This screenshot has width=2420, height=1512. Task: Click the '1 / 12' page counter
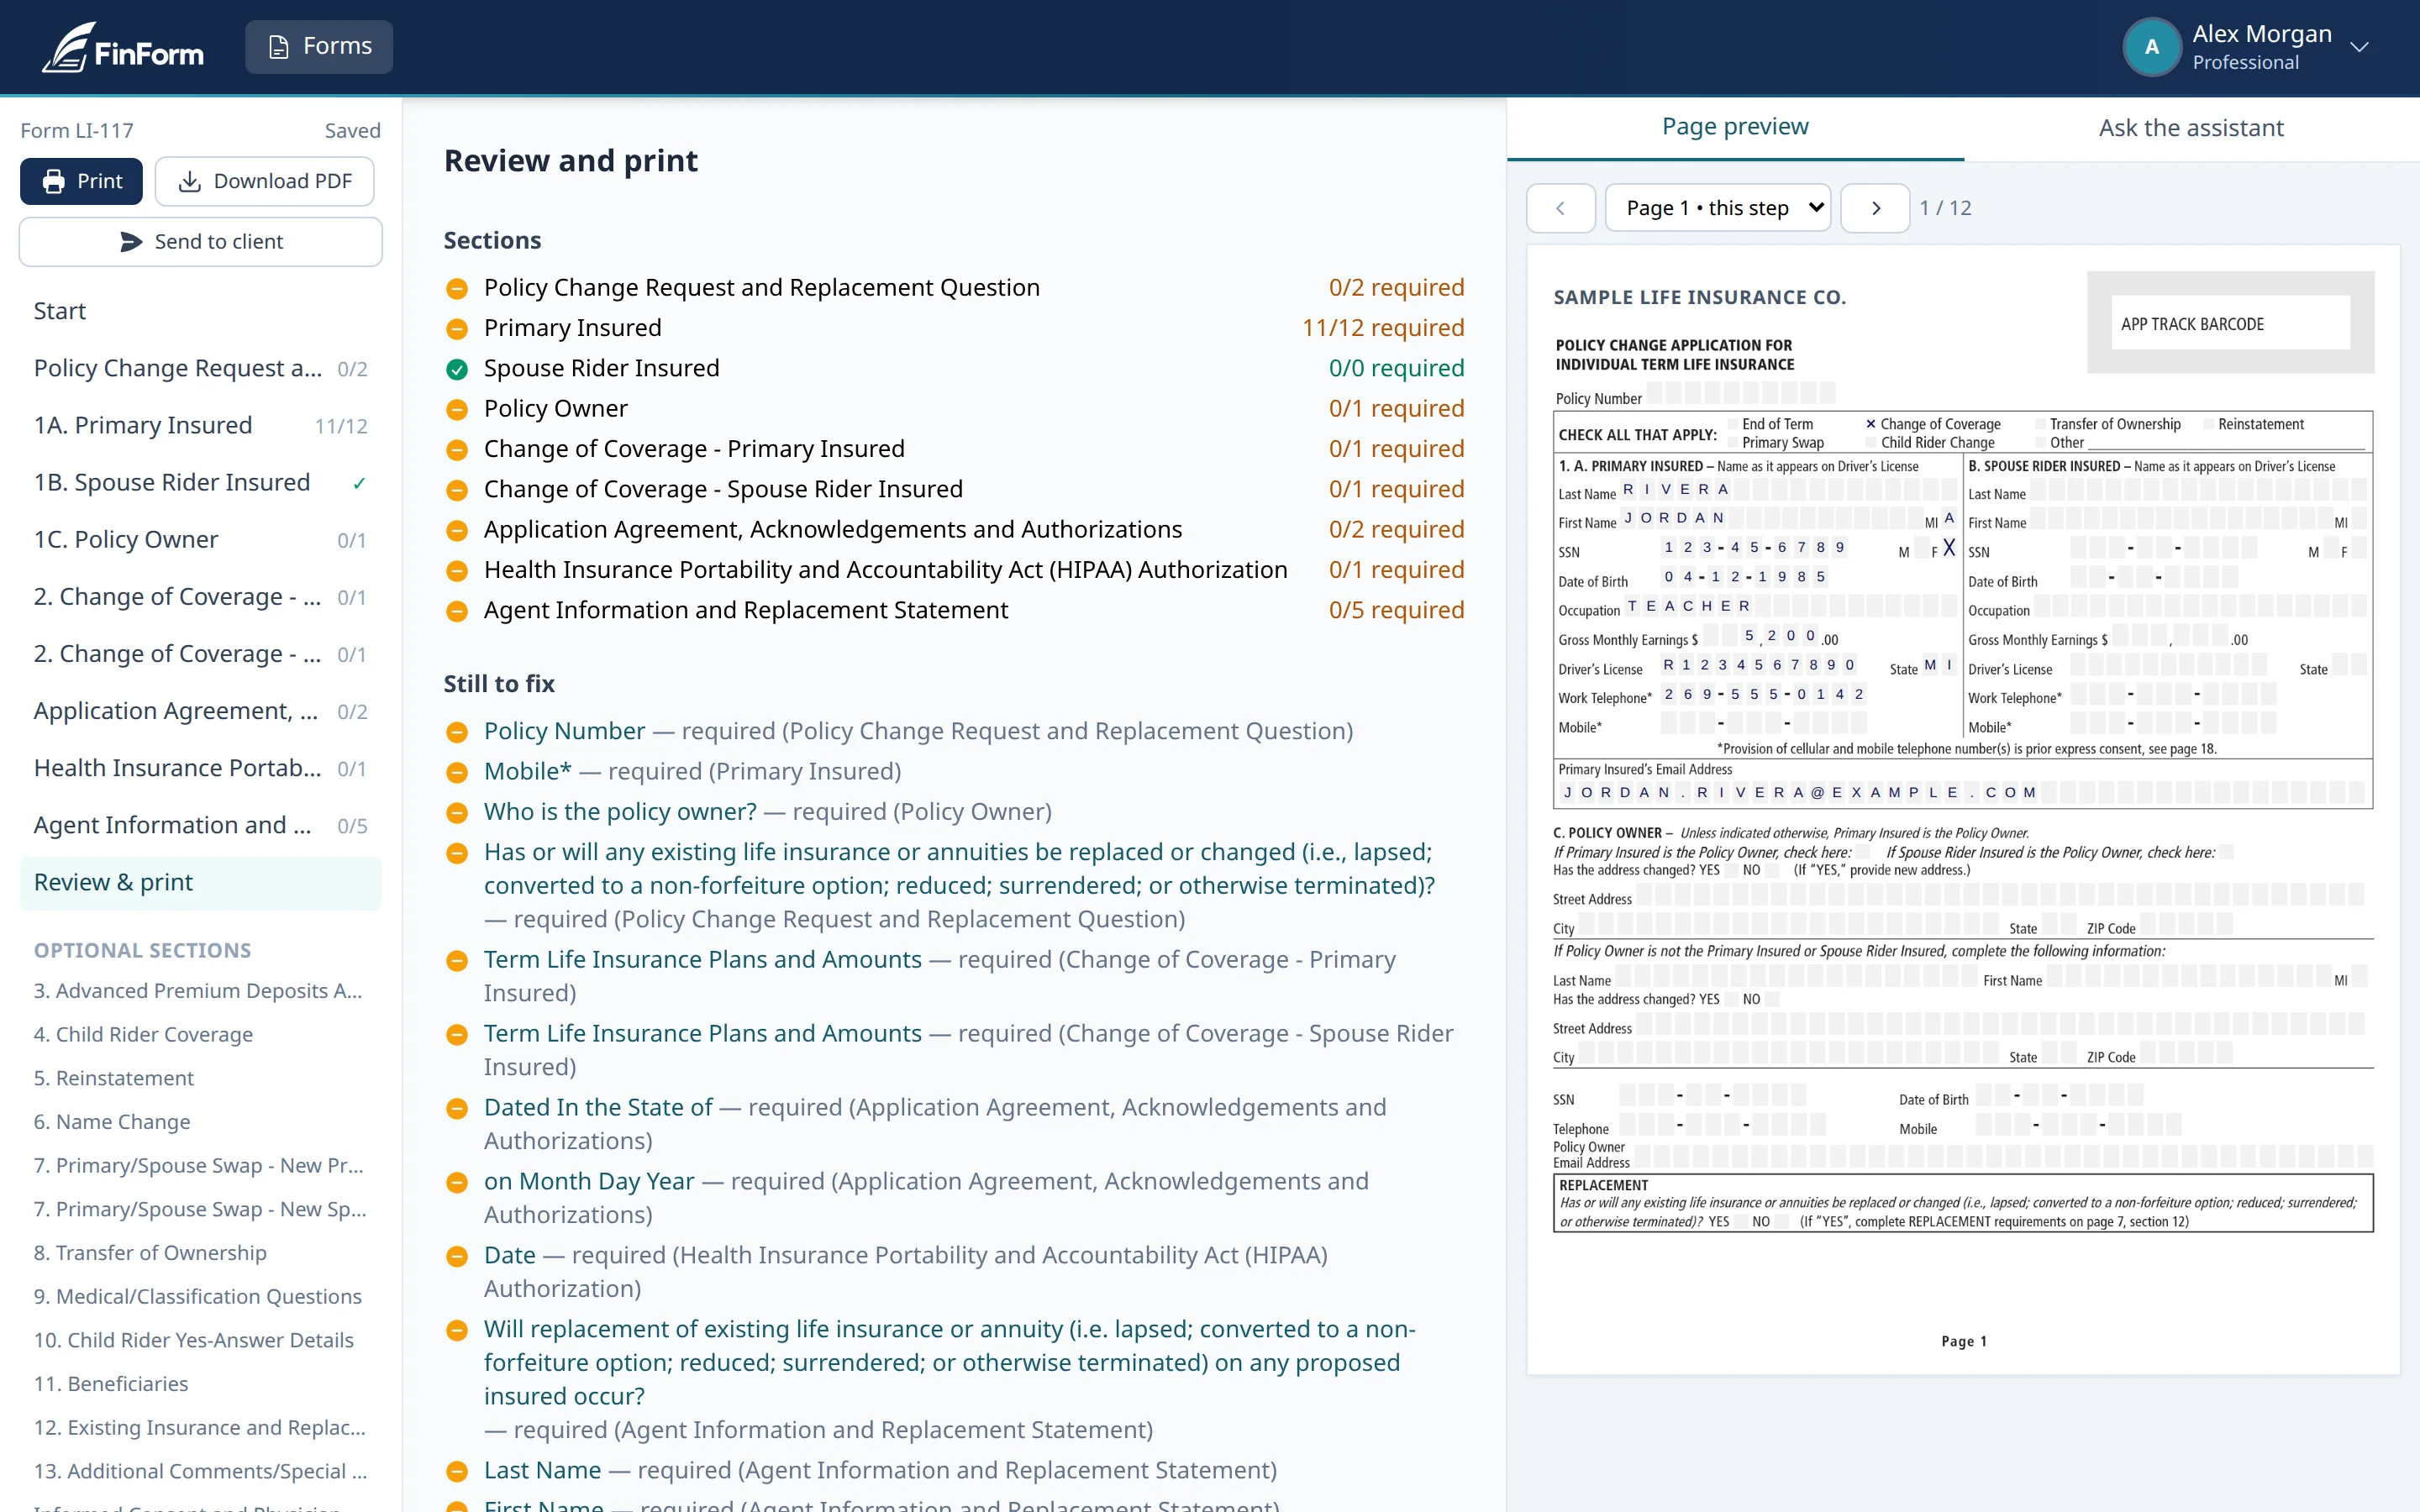(1945, 208)
